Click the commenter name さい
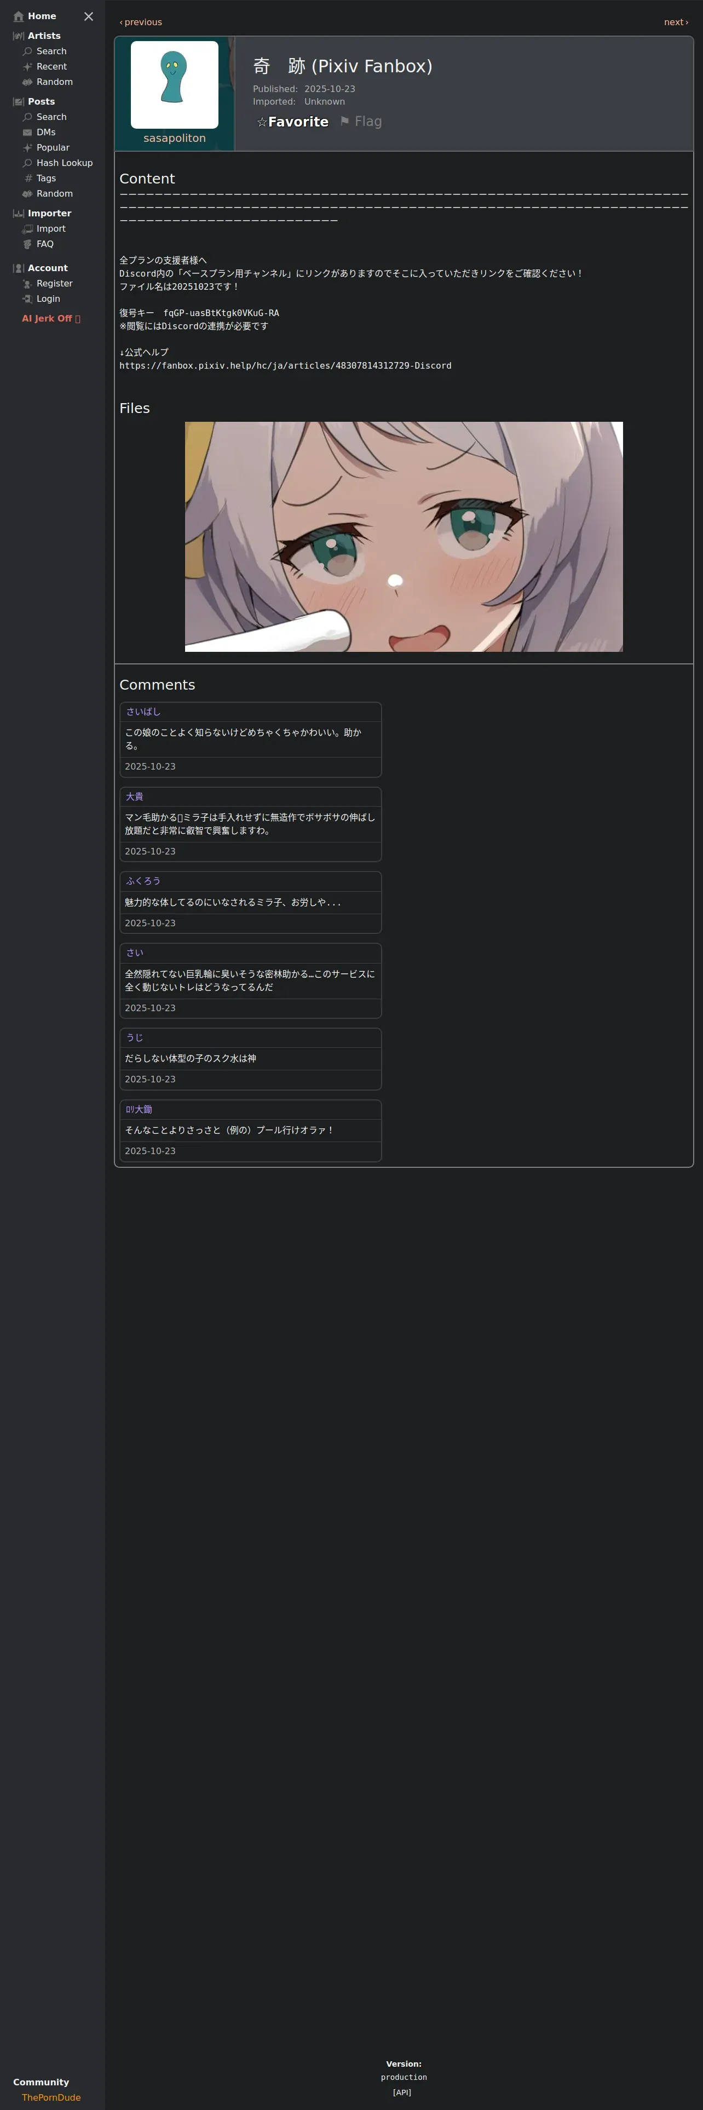The image size is (703, 2110). [x=134, y=953]
